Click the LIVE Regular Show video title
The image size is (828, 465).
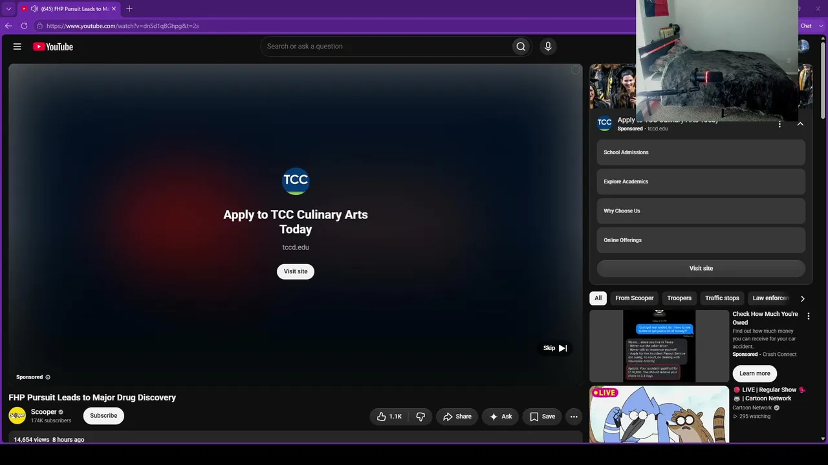(x=769, y=394)
